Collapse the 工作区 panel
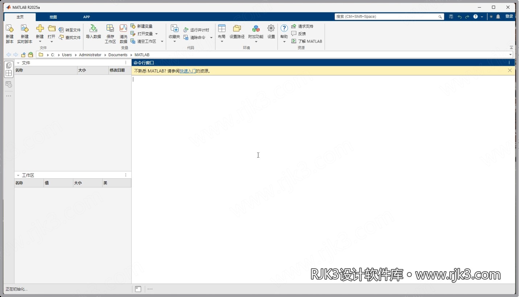This screenshot has height=297, width=519. (x=18, y=175)
